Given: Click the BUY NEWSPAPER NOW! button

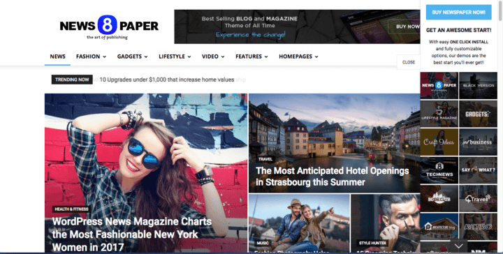Looking at the screenshot, I should [458, 12].
